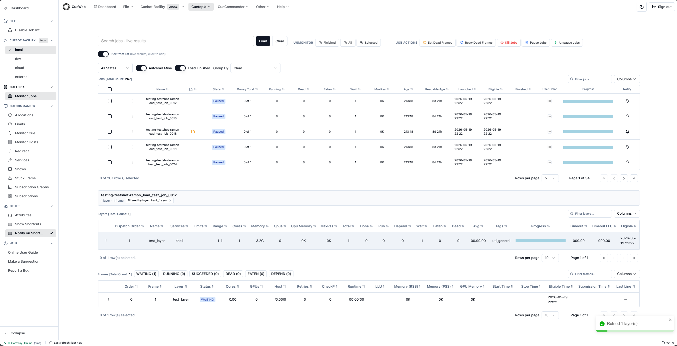Disable the Autoload Mine switch
This screenshot has width=677, height=346.
coord(141,68)
